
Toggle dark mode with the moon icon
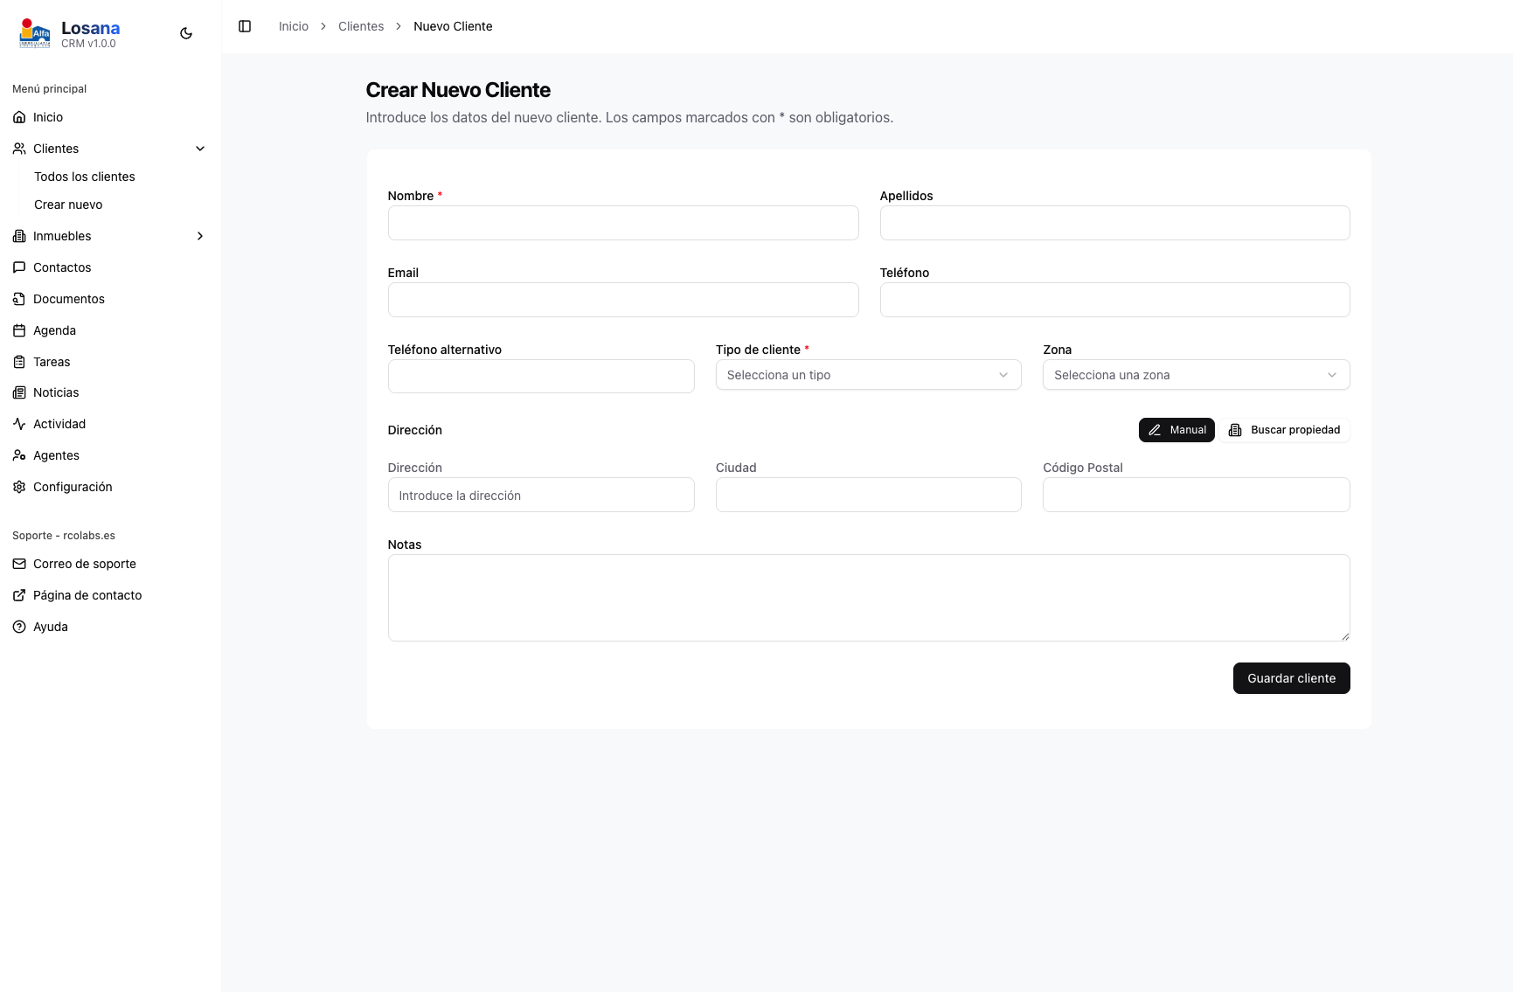(x=186, y=33)
